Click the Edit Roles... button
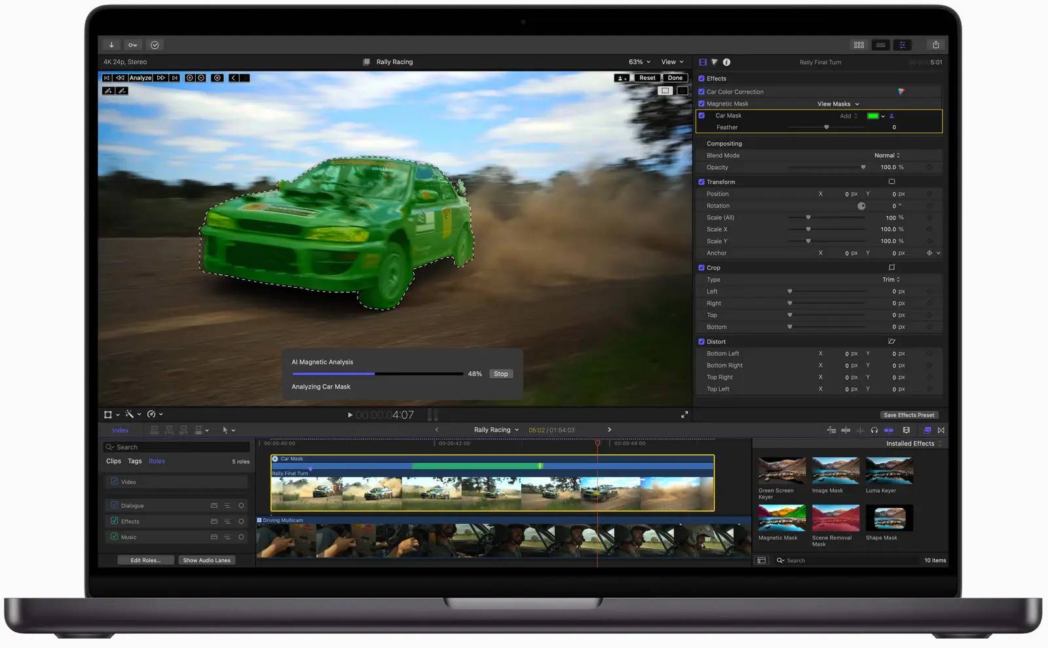Viewport: 1048px width, 648px height. 145,560
